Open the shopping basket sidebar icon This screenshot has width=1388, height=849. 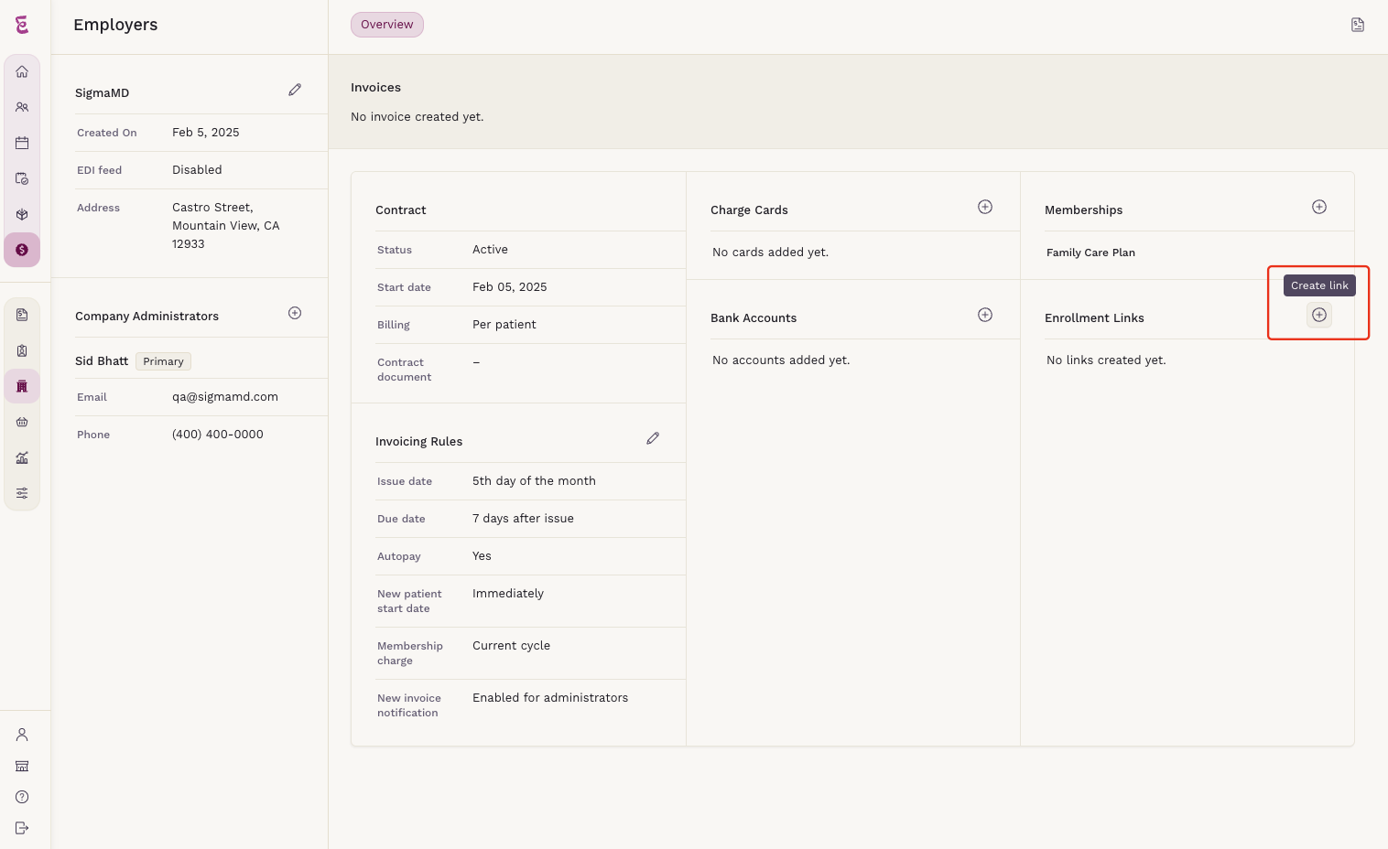(22, 422)
